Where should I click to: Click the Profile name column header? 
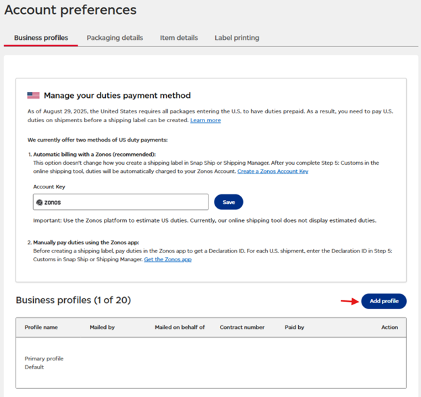tap(41, 327)
